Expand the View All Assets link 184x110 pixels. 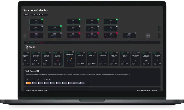89,83
